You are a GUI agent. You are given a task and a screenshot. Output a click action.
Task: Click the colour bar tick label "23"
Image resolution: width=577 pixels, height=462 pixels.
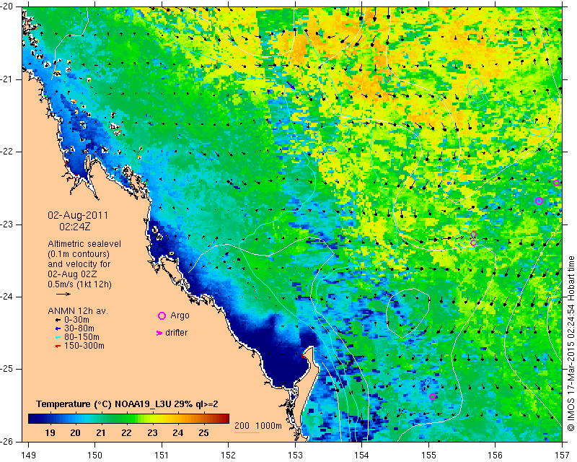point(152,433)
